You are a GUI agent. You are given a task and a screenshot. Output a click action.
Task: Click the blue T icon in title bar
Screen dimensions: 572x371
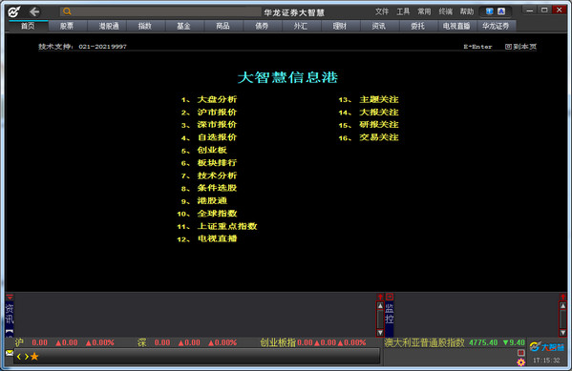click(x=490, y=11)
